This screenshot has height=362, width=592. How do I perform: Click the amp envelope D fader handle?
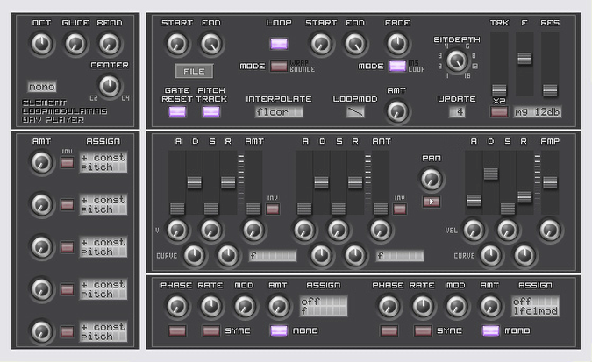490,174
